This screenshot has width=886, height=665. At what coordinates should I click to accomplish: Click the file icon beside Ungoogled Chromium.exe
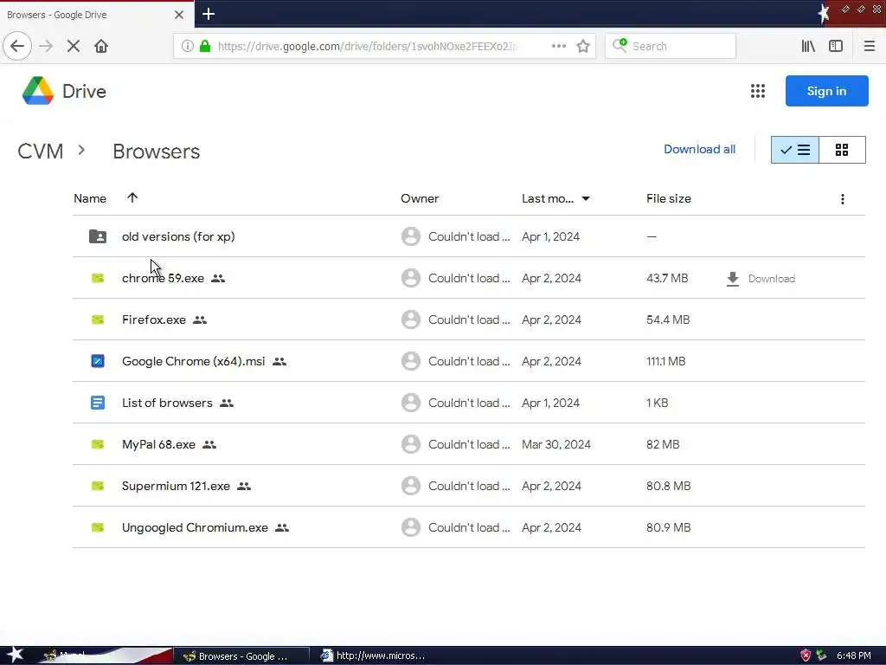pos(98,527)
